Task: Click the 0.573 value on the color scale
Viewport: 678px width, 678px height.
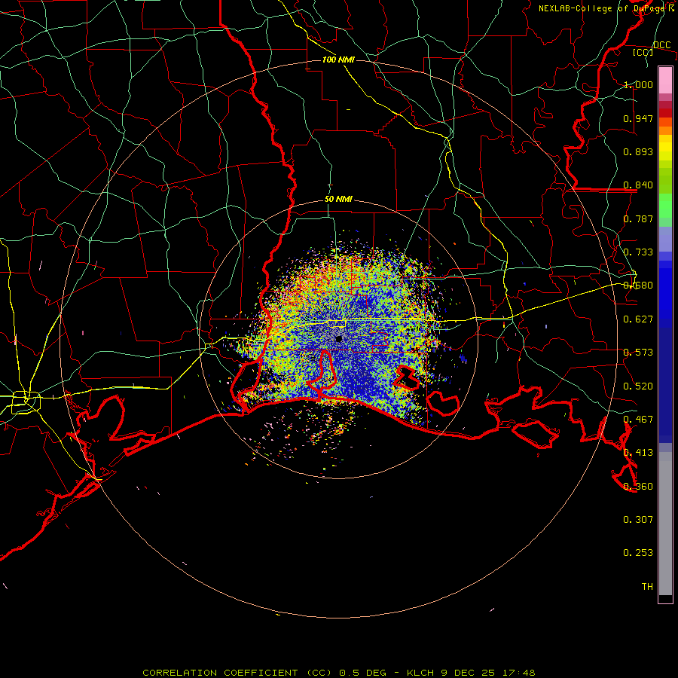Action: (638, 353)
